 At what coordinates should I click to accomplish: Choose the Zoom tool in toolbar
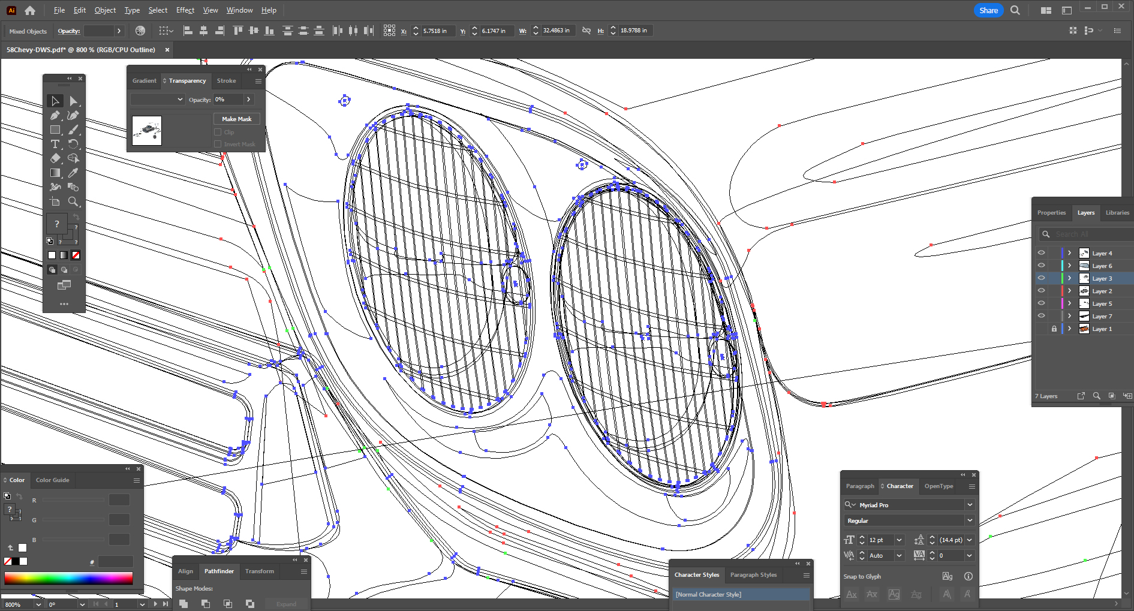73,202
